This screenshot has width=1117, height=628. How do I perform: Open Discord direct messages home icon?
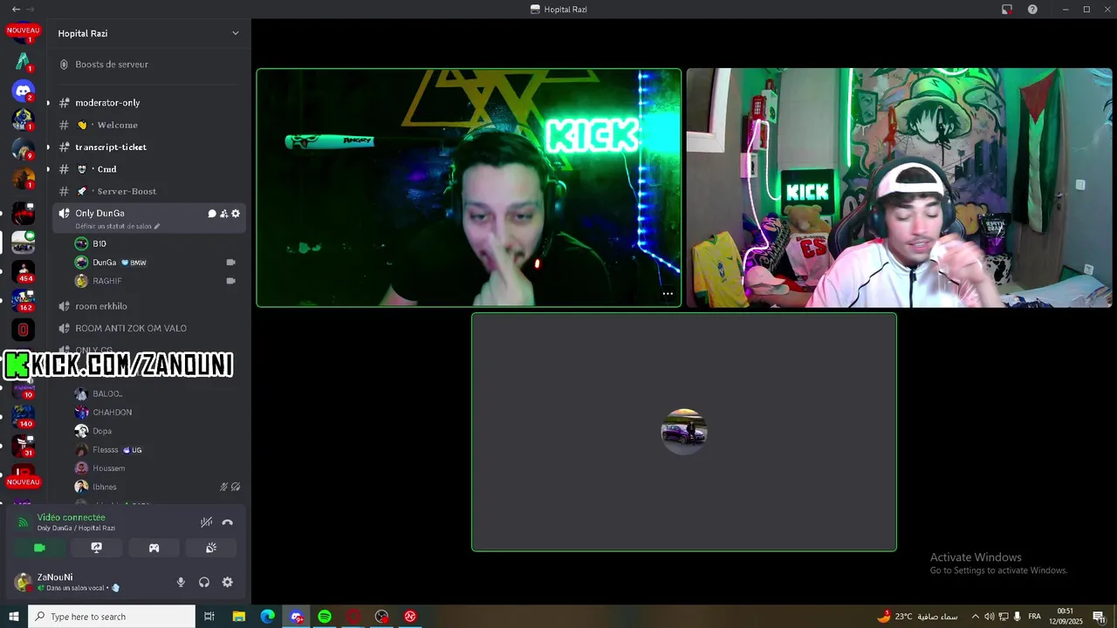click(23, 90)
